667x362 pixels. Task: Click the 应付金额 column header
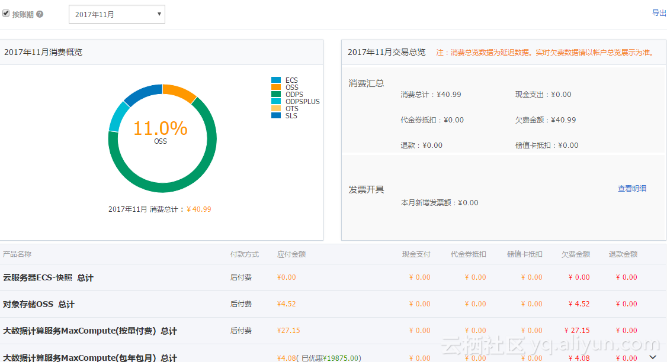point(291,254)
